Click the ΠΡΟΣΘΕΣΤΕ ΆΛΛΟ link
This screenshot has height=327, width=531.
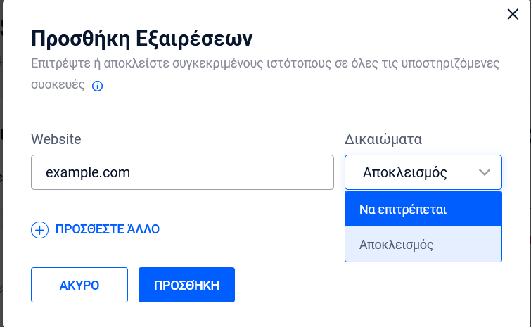click(108, 229)
